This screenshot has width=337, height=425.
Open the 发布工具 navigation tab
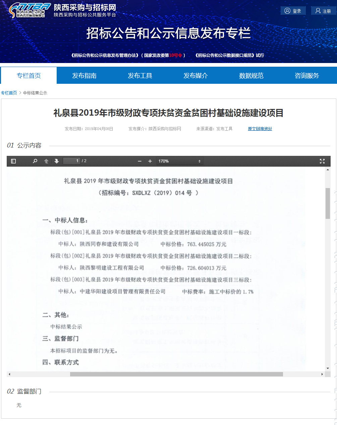click(x=140, y=75)
